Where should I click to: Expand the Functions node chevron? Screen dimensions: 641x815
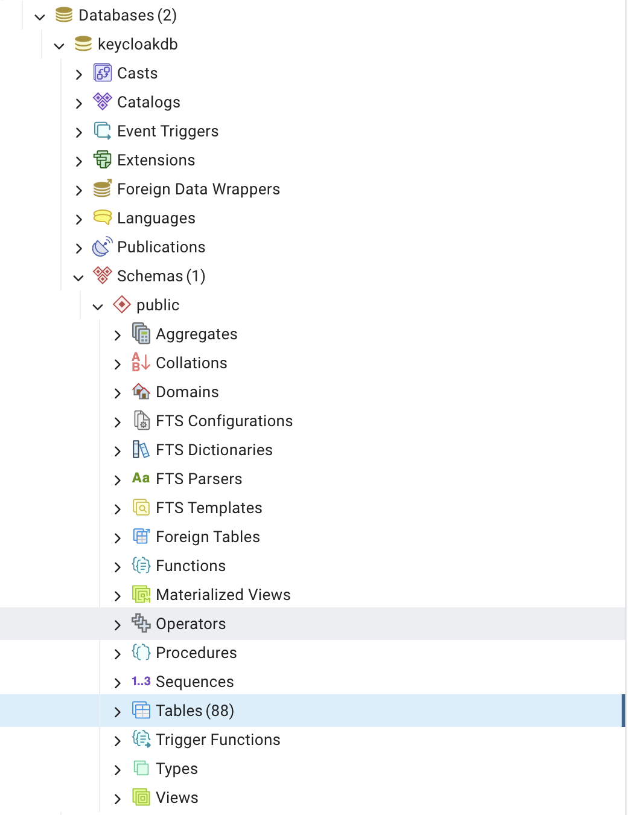click(118, 567)
